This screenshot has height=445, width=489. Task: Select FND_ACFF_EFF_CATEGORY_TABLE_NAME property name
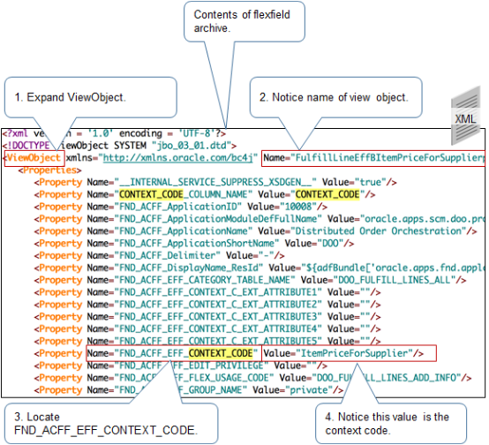pyautogui.click(x=205, y=280)
